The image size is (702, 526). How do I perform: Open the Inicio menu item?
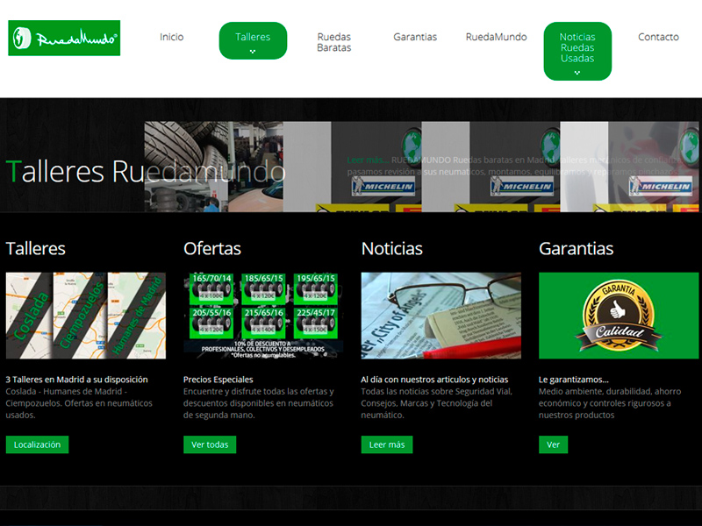172,37
